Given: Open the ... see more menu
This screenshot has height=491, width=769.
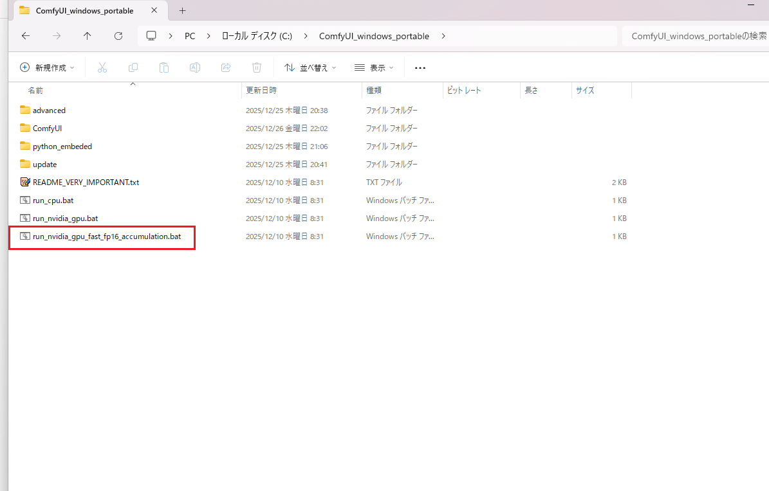Looking at the screenshot, I should coord(420,67).
